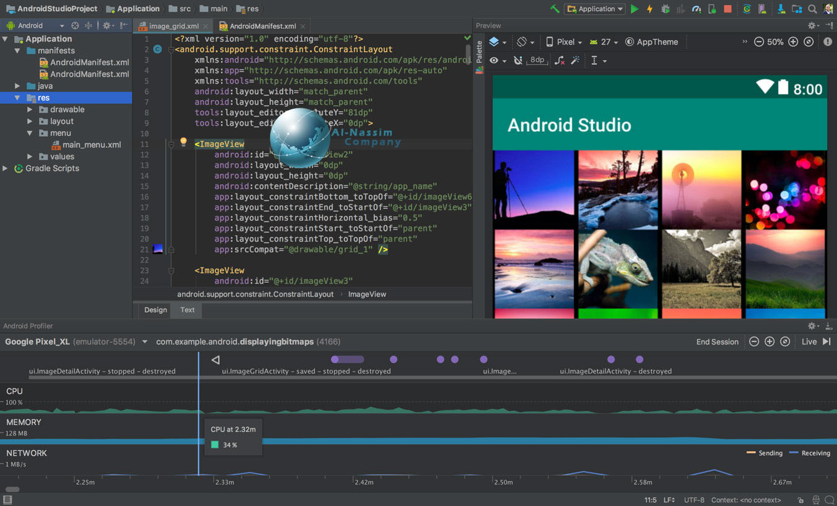The image size is (837, 506).
Task: Run the app with the green play button
Action: click(635, 9)
